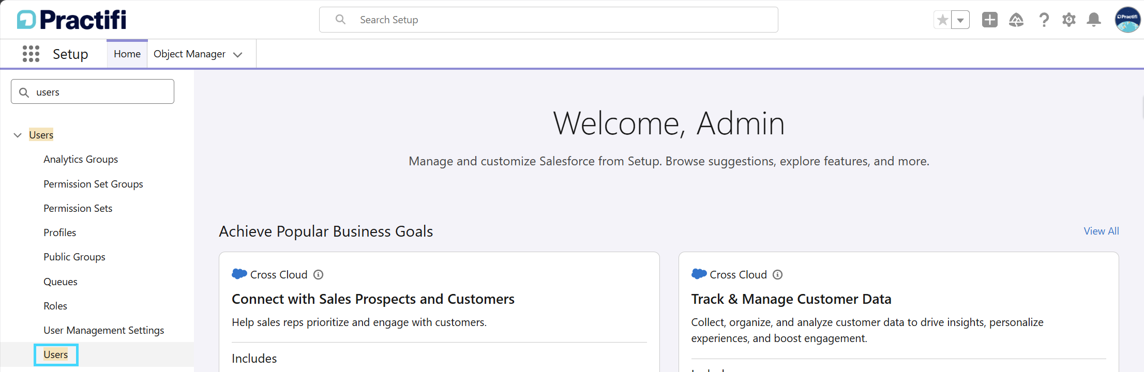Go to Roles

coord(55,306)
